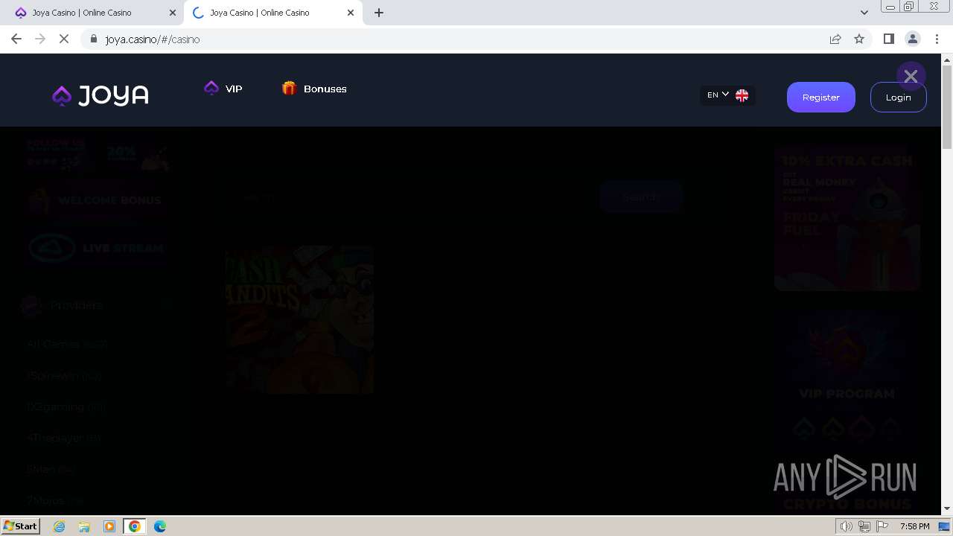The image size is (953, 536).
Task: Select All Games in provider list
Action: click(67, 344)
